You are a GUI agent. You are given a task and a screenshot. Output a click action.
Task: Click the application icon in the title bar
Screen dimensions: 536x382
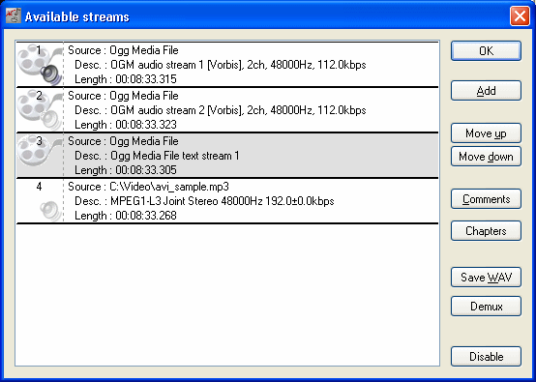coord(14,15)
